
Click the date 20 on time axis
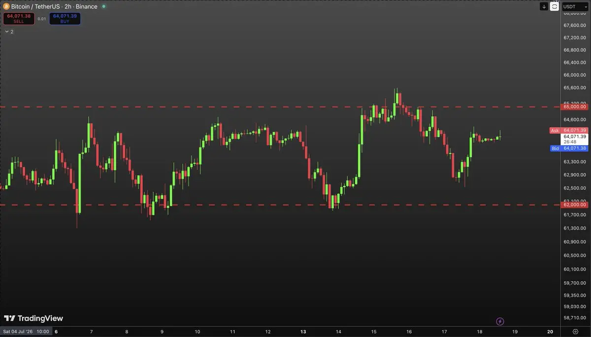click(550, 332)
